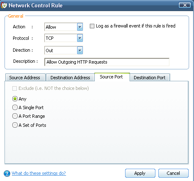Open the What do these settings do link
Viewport: 194px width, 181px height.
coord(39,173)
